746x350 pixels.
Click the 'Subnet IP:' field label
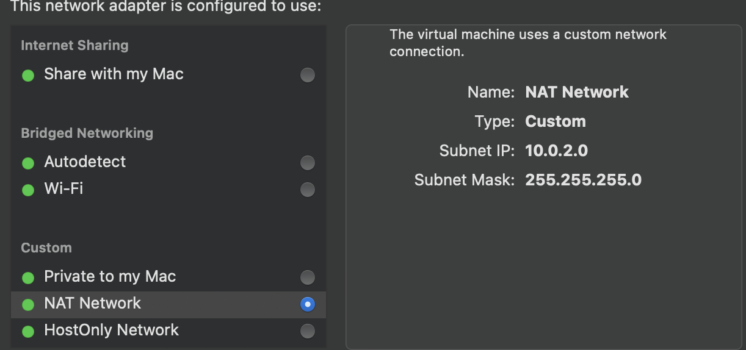pyautogui.click(x=477, y=151)
